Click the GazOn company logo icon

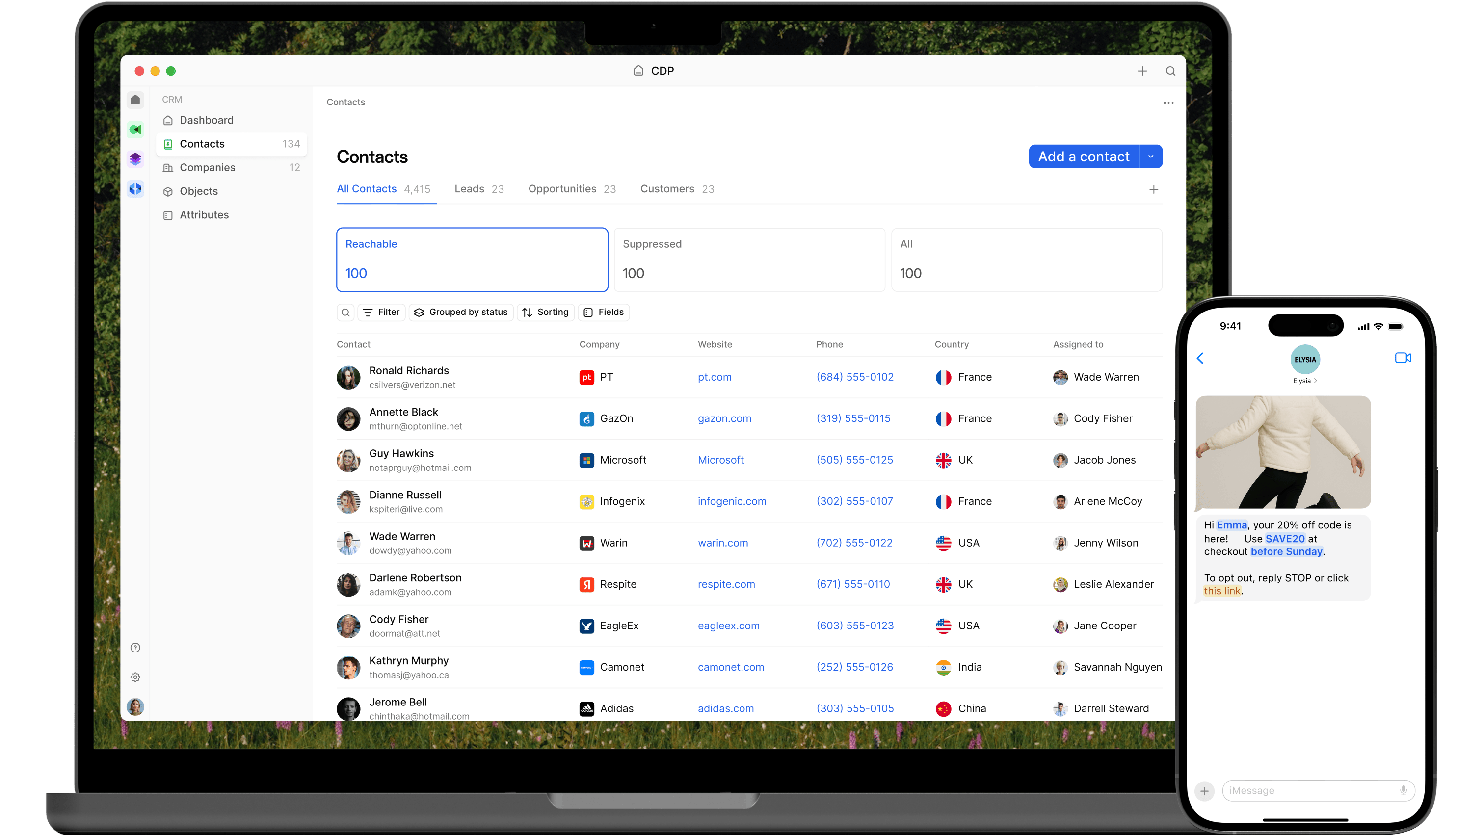pos(586,418)
